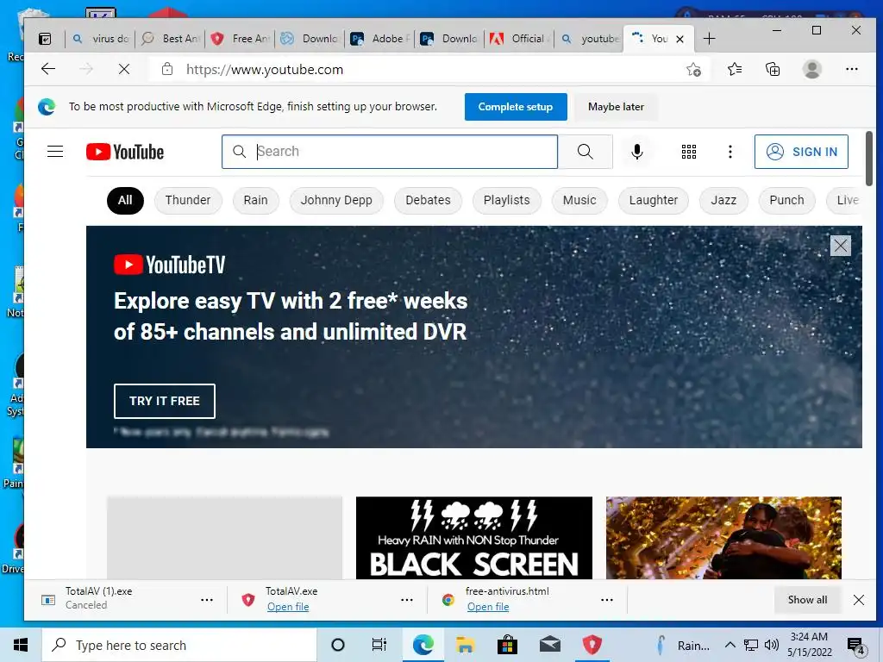Image resolution: width=883 pixels, height=662 pixels.
Task: Open the tab actions menu icon
Action: (45, 39)
